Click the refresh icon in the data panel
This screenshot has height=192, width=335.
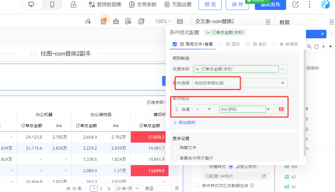coord(316,47)
